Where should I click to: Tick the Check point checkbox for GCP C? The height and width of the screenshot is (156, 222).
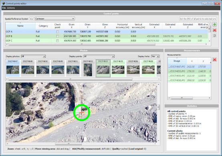click(x=57, y=41)
